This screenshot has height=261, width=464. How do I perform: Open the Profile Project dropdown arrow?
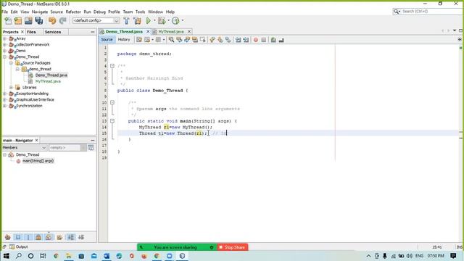182,20
